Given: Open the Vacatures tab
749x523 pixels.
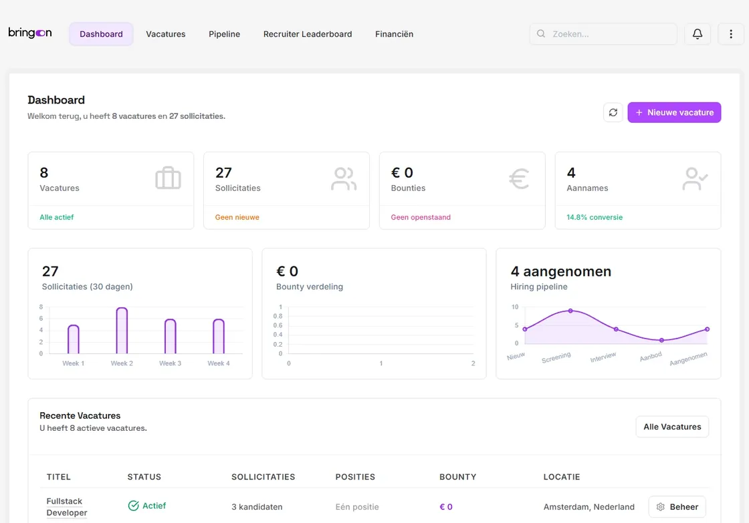Looking at the screenshot, I should click(166, 34).
